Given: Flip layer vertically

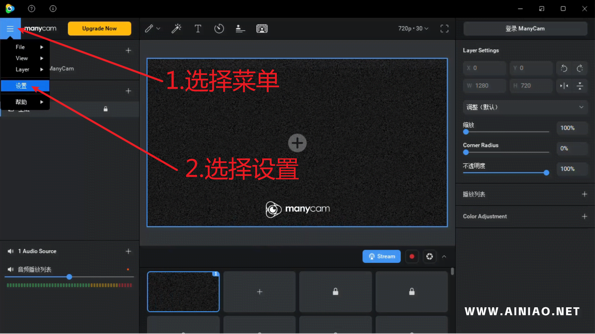Looking at the screenshot, I should [580, 86].
